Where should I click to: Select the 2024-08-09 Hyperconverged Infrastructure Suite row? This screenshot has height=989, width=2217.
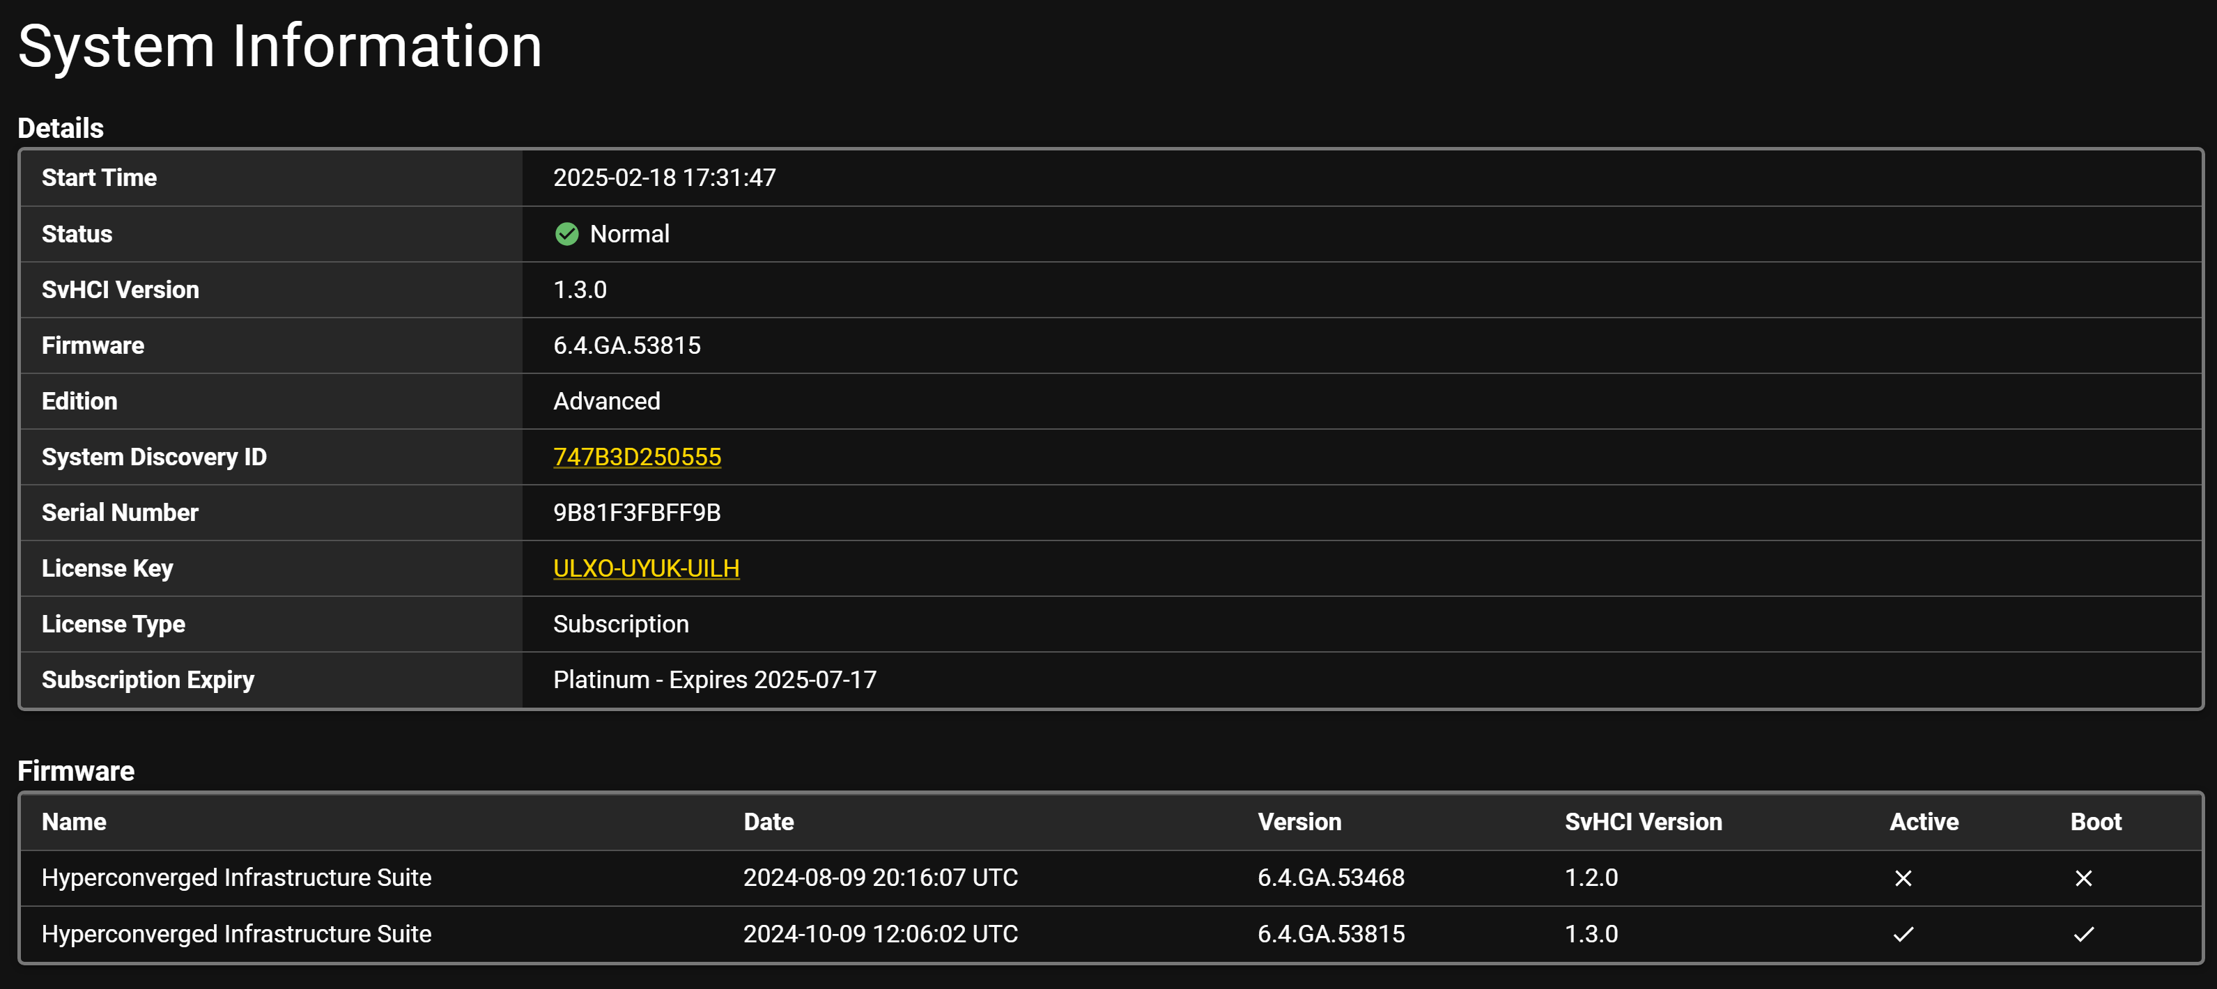click(1110, 878)
